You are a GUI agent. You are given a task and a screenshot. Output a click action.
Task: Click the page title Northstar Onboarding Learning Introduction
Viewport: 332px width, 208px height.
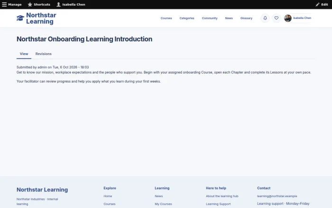(84, 39)
